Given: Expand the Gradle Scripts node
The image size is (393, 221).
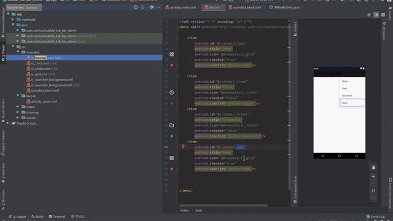Looking at the screenshot, I should (x=8, y=123).
